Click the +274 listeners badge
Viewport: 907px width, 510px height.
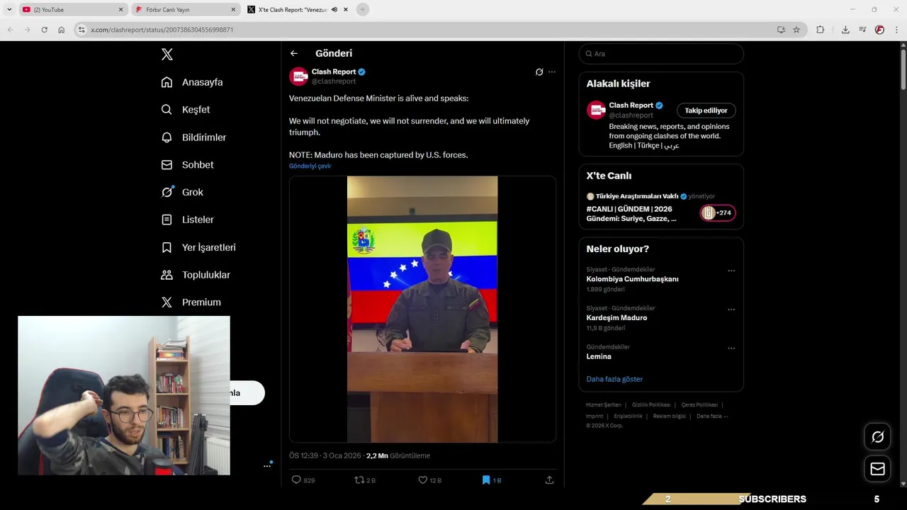point(718,213)
